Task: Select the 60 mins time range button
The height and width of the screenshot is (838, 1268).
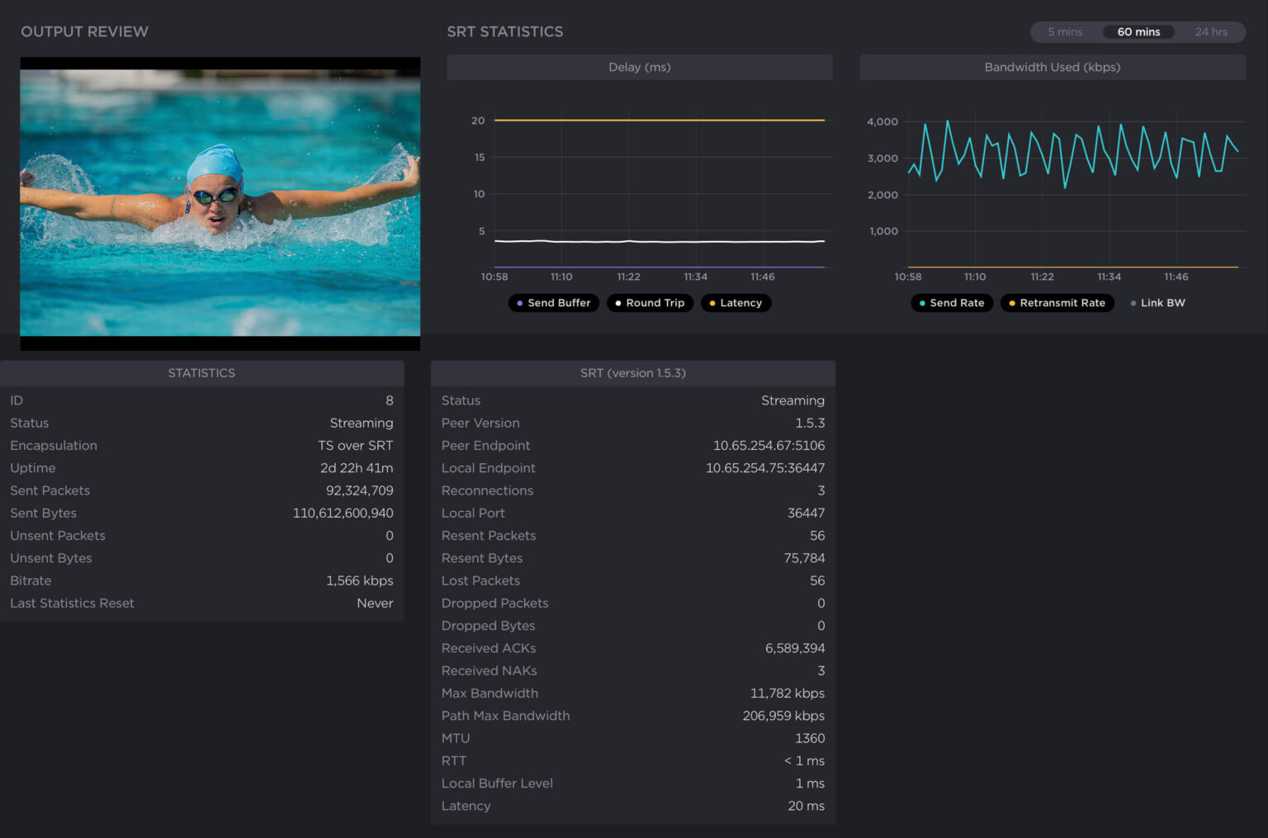Action: 1138,31
